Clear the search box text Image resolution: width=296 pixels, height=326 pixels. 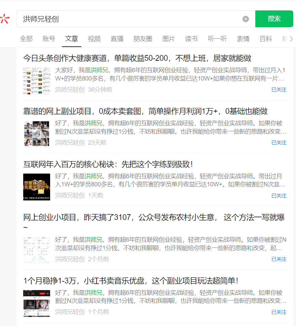tap(246, 19)
